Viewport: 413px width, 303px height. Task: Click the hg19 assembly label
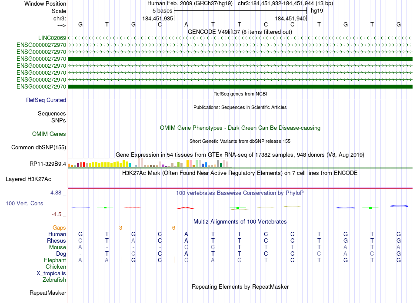coord(317,11)
